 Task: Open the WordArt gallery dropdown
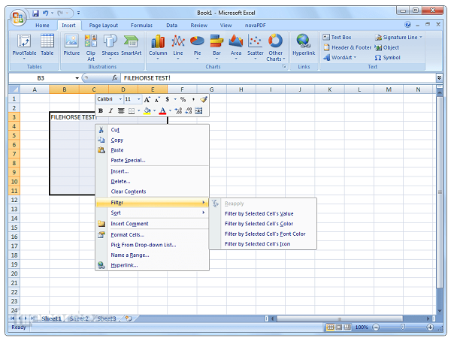point(355,57)
